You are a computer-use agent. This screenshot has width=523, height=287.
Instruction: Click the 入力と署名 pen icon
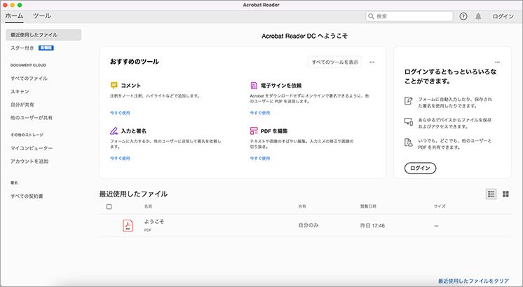pyautogui.click(x=114, y=131)
